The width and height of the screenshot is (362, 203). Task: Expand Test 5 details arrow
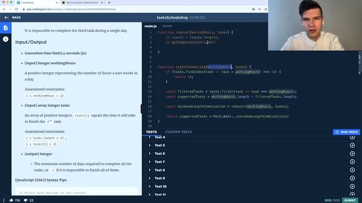pyautogui.click(x=149, y=145)
